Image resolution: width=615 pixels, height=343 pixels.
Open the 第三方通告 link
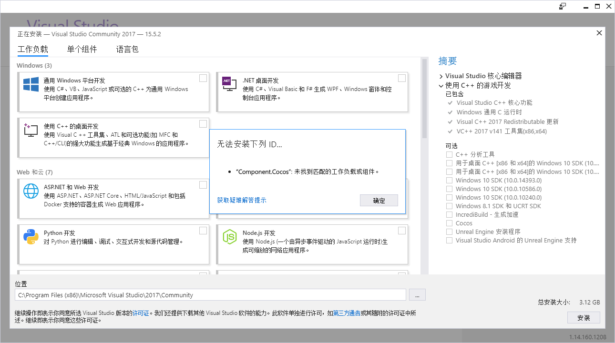click(347, 313)
